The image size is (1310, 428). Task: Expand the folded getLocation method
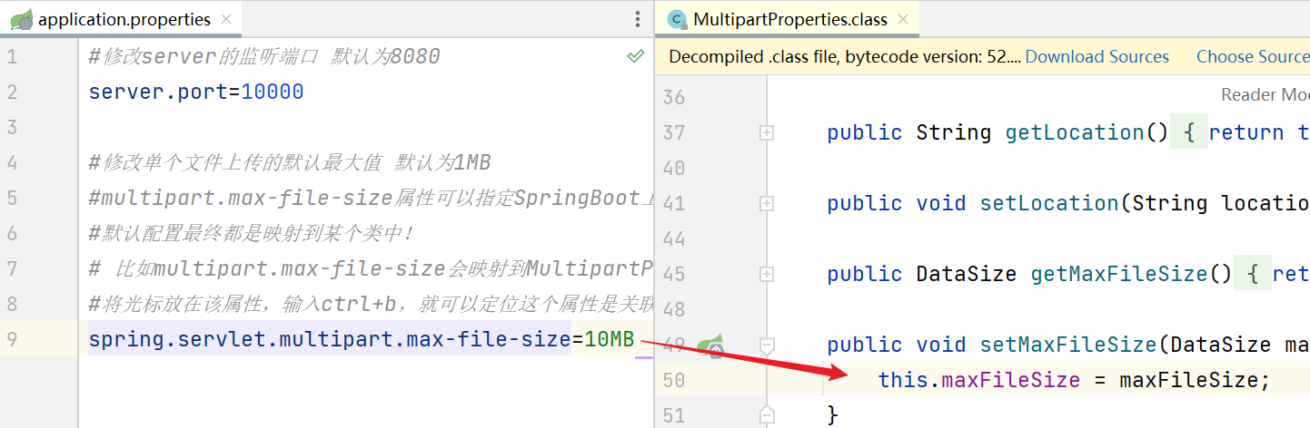pyautogui.click(x=767, y=132)
